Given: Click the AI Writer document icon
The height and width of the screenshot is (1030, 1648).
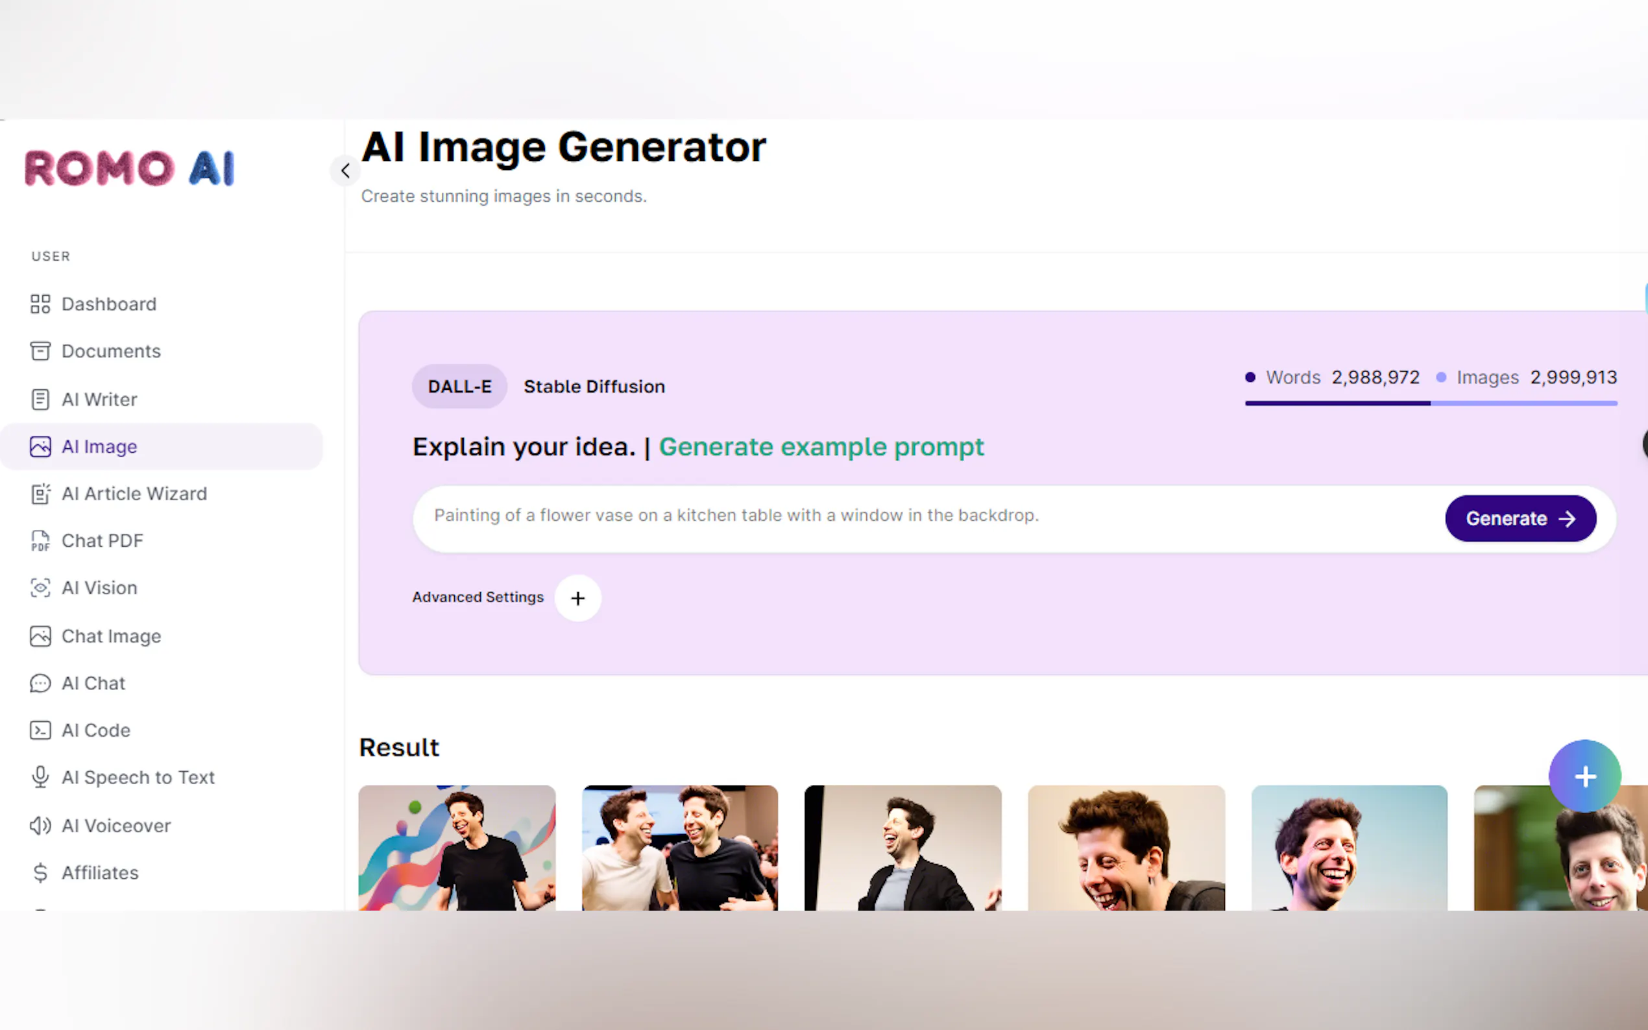Looking at the screenshot, I should point(40,399).
